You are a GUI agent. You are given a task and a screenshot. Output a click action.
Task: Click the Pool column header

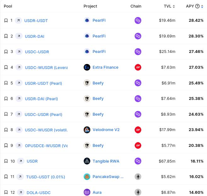(8, 6)
